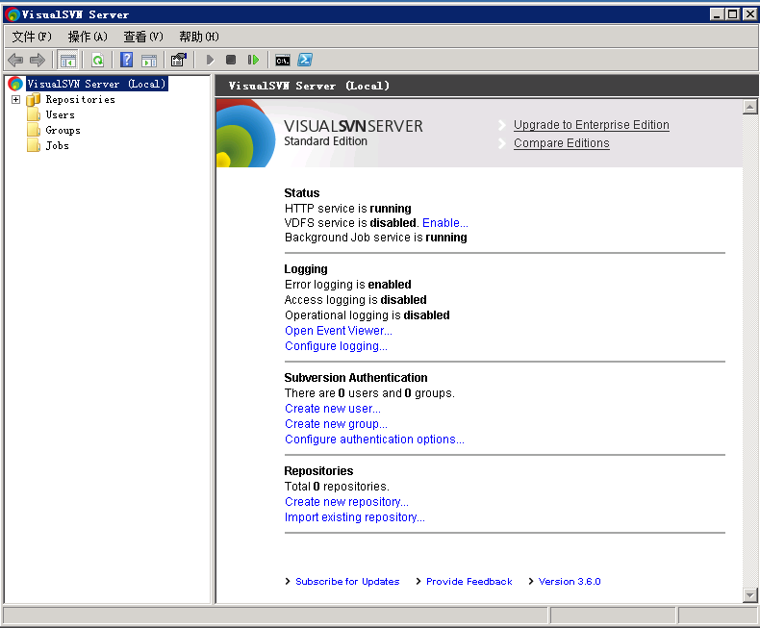Click the Repositories folder icon
This screenshot has height=628, width=760.
tap(34, 99)
